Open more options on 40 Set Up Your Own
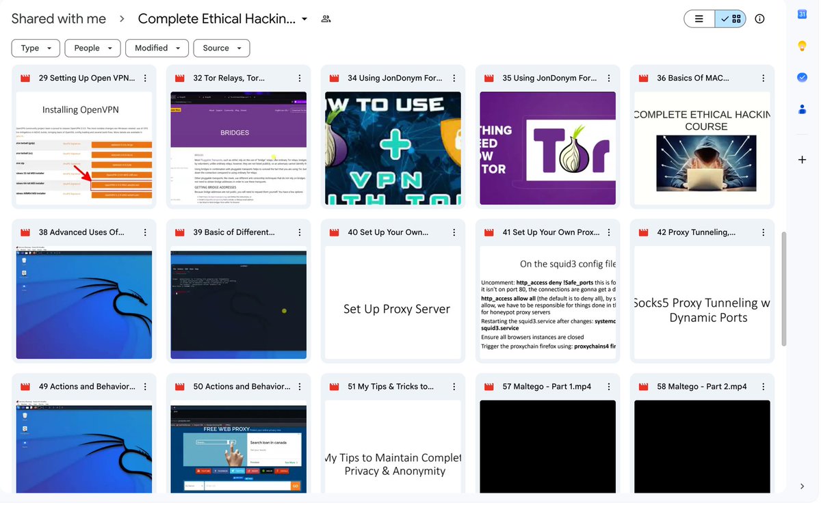This screenshot has width=821, height=505. click(x=454, y=232)
